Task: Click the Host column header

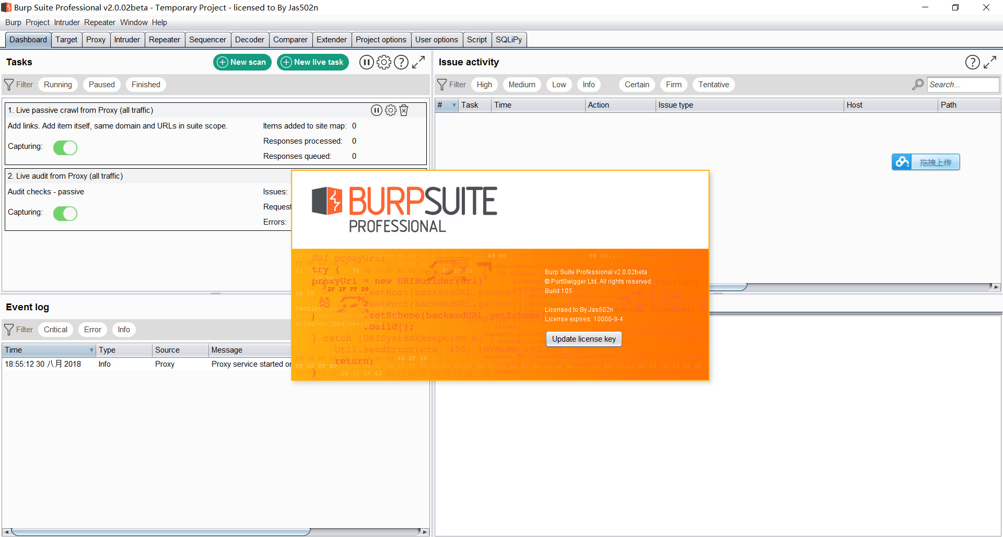Action: coord(891,105)
